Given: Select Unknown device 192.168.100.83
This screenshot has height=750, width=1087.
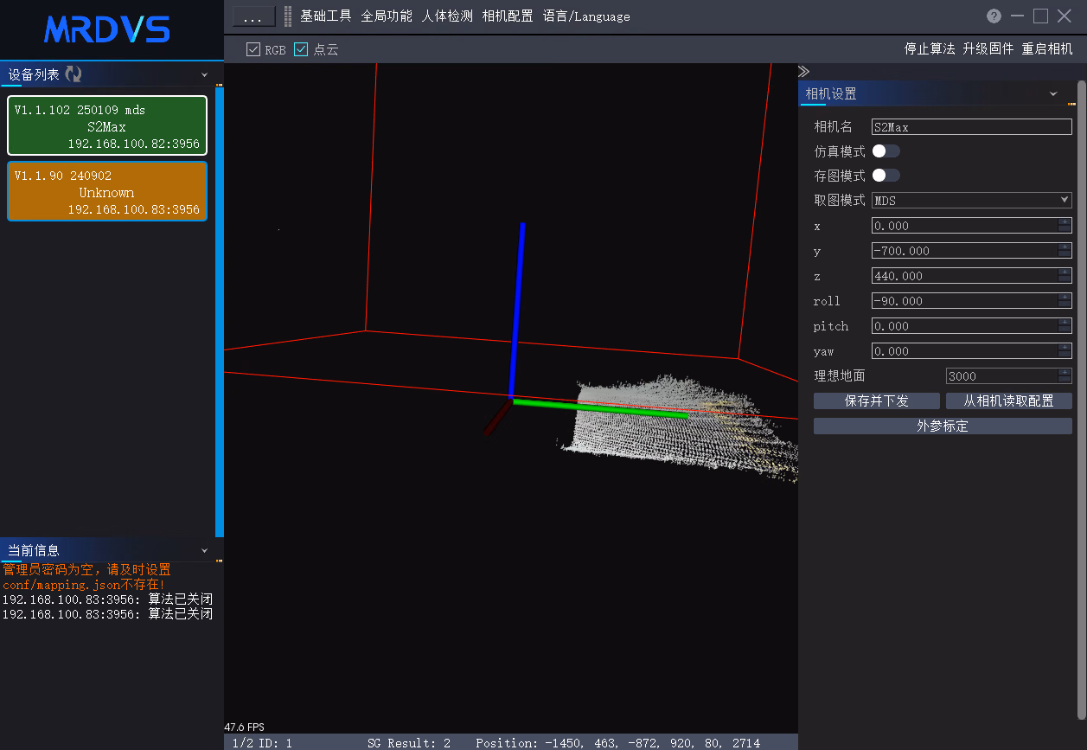Looking at the screenshot, I should point(107,191).
